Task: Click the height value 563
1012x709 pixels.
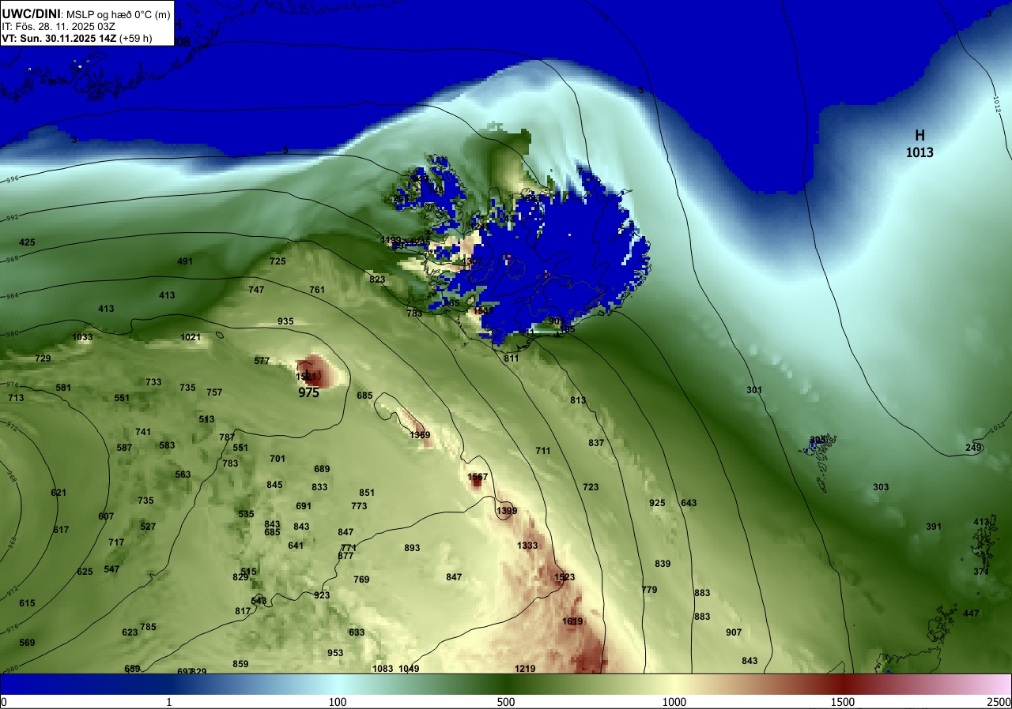Action: coord(183,475)
